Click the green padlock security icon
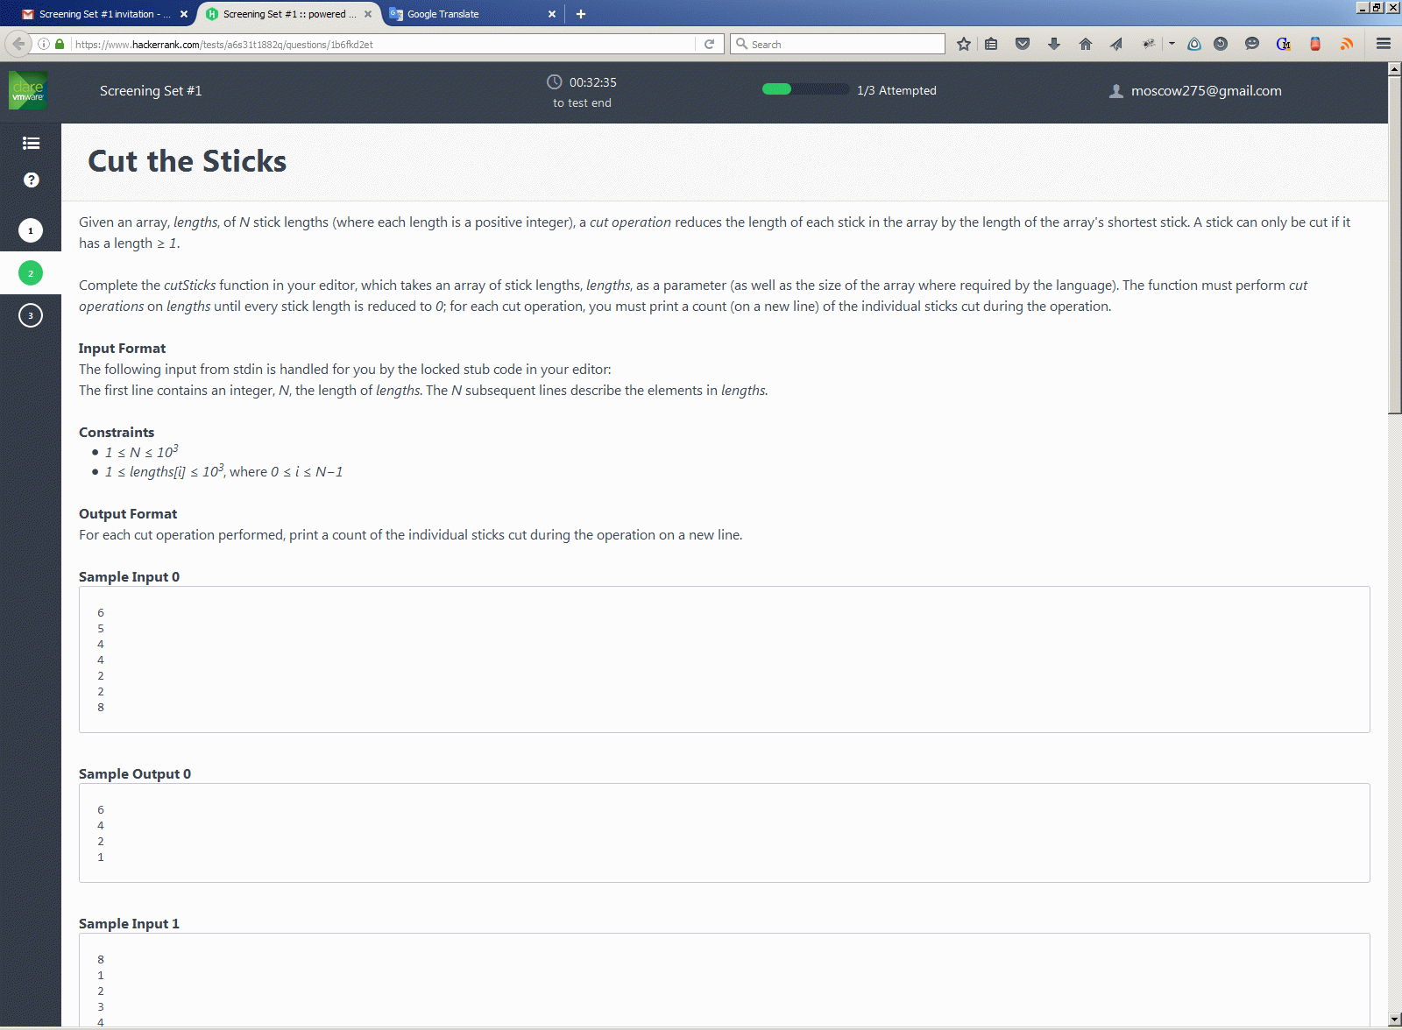1402x1030 pixels. tap(60, 44)
